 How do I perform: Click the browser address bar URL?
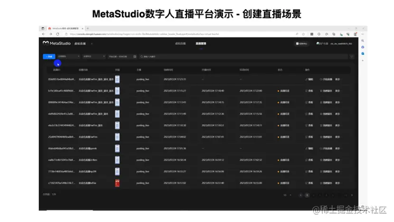pos(144,34)
